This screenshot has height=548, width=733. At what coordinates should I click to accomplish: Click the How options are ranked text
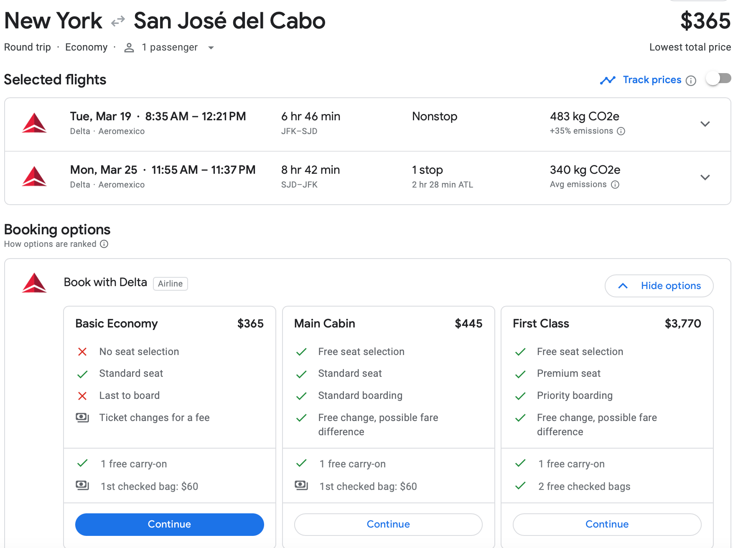point(50,244)
